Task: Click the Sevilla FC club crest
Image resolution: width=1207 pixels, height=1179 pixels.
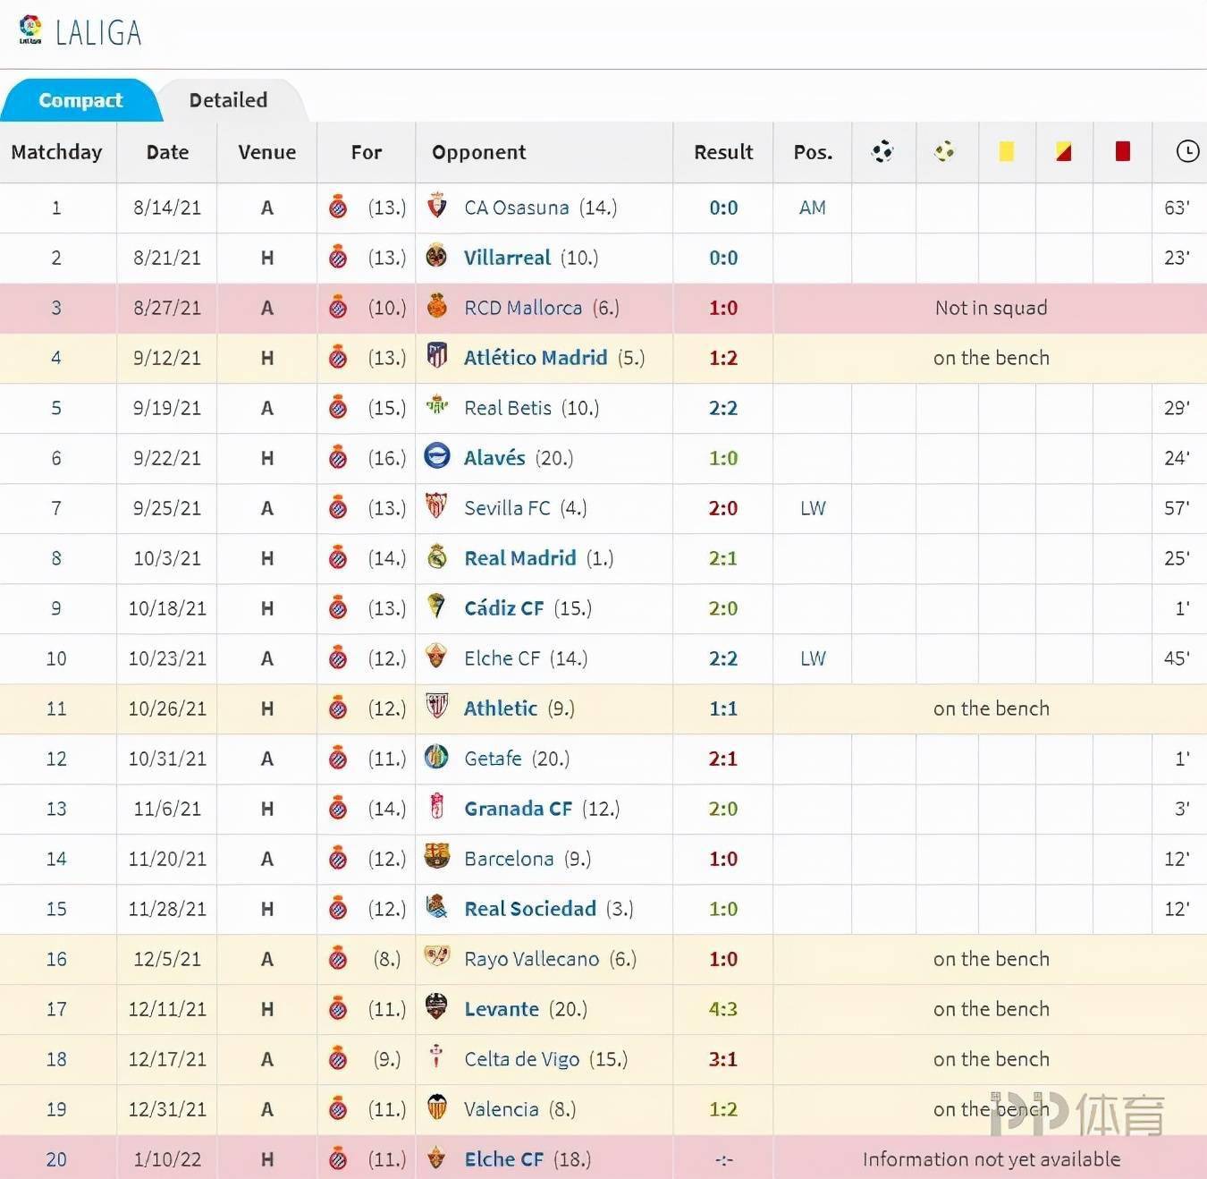Action: click(x=436, y=506)
